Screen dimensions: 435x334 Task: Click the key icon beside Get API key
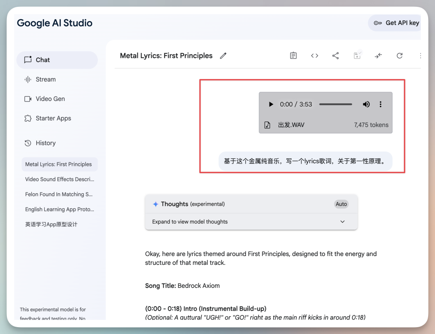tap(378, 23)
